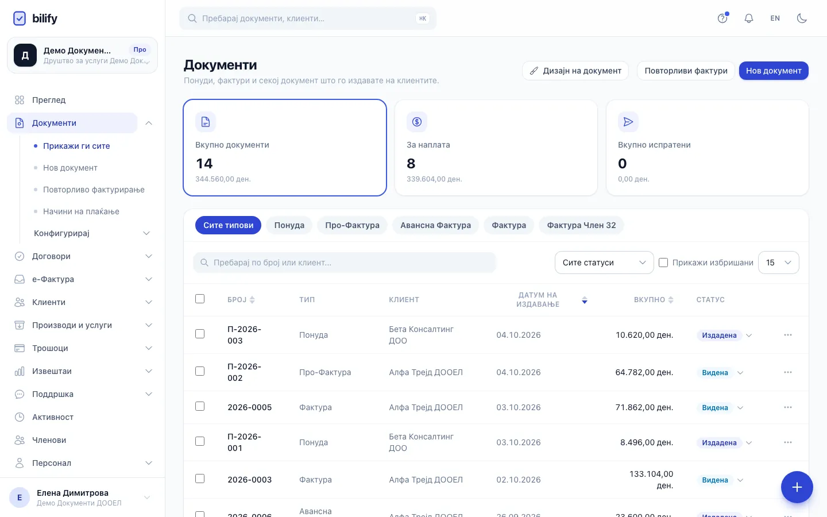Screen dimensions: 827x517
Task: Open the rows-per-page 15 dropdown
Action: pos(779,263)
